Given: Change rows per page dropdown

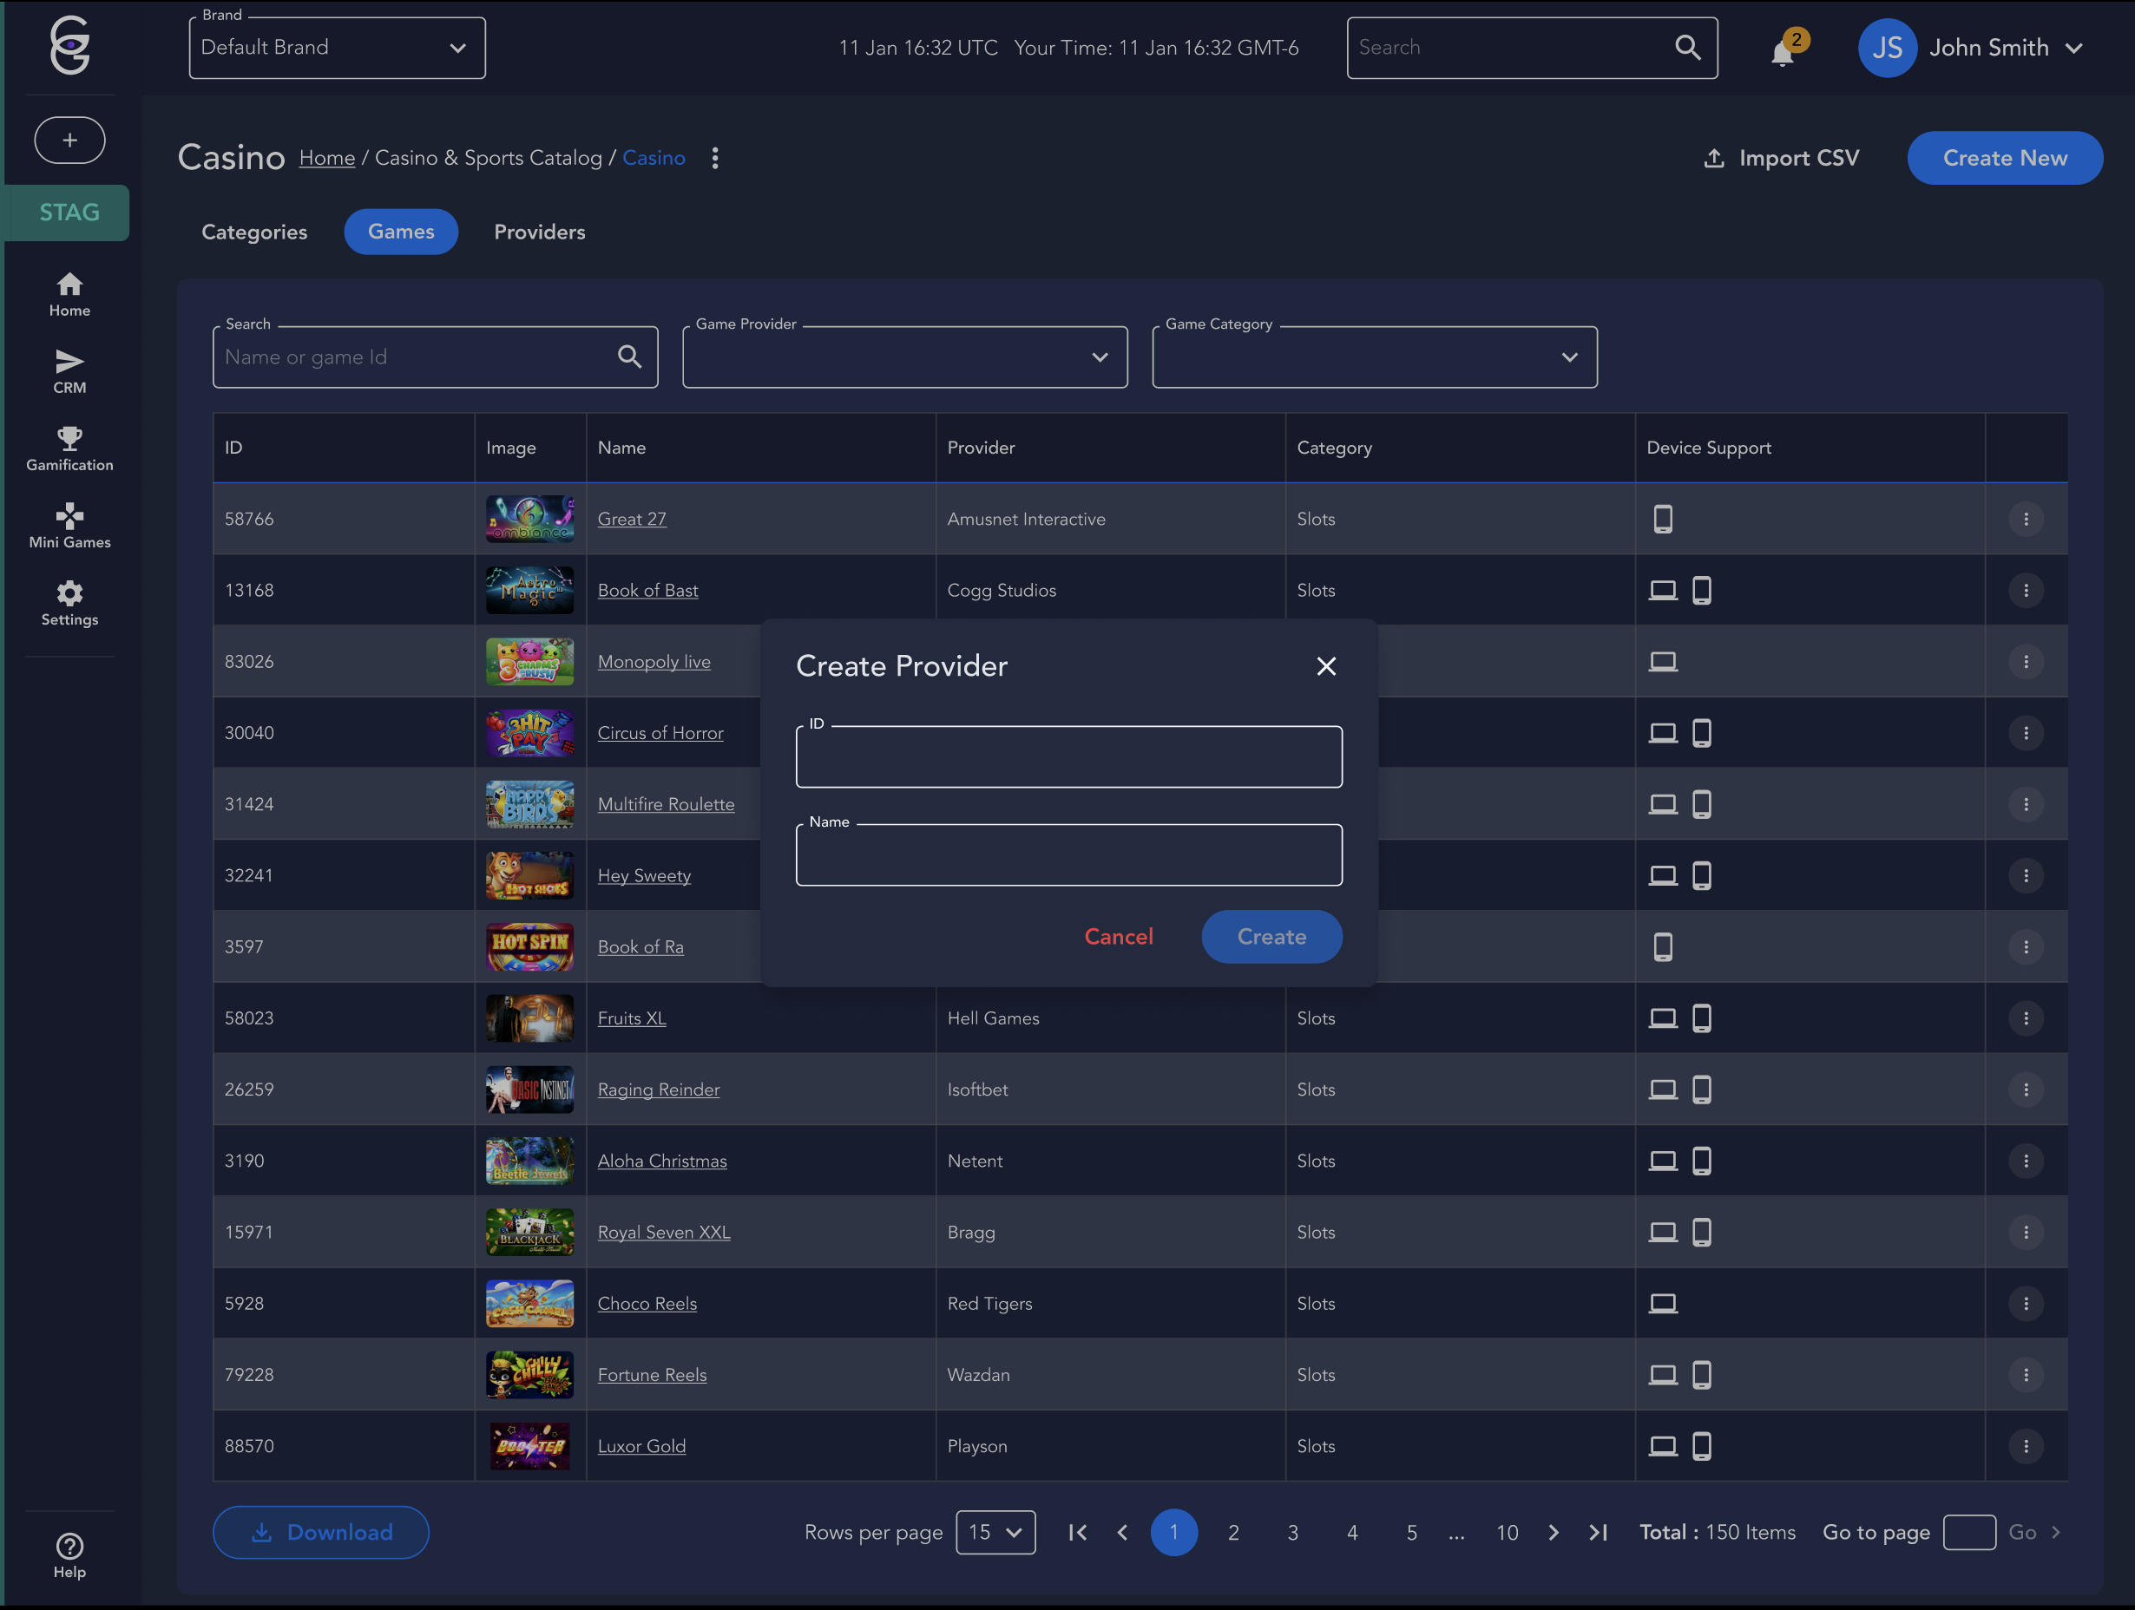Looking at the screenshot, I should [995, 1532].
